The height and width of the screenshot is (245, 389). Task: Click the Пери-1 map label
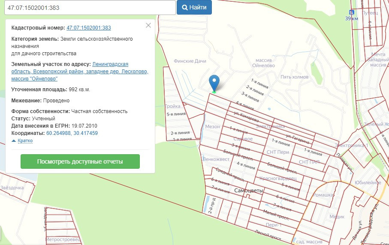[273, 225]
